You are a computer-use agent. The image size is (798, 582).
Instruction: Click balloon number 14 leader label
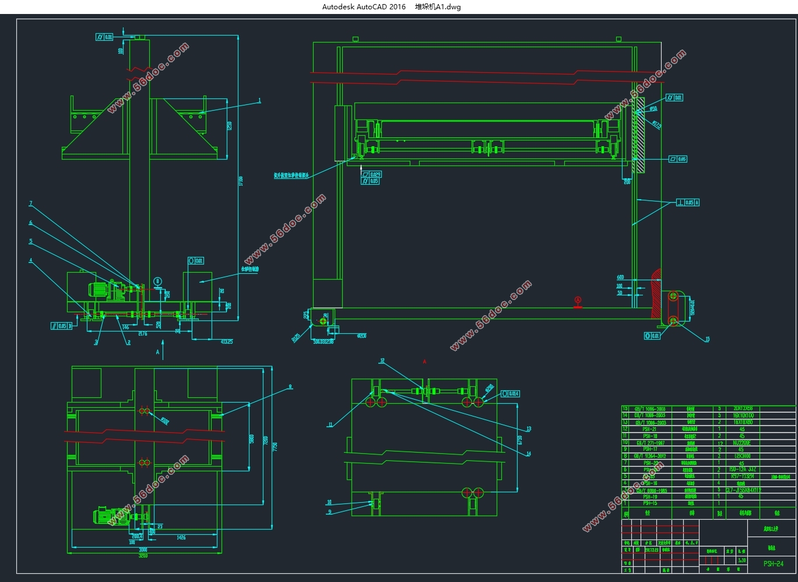529,454
